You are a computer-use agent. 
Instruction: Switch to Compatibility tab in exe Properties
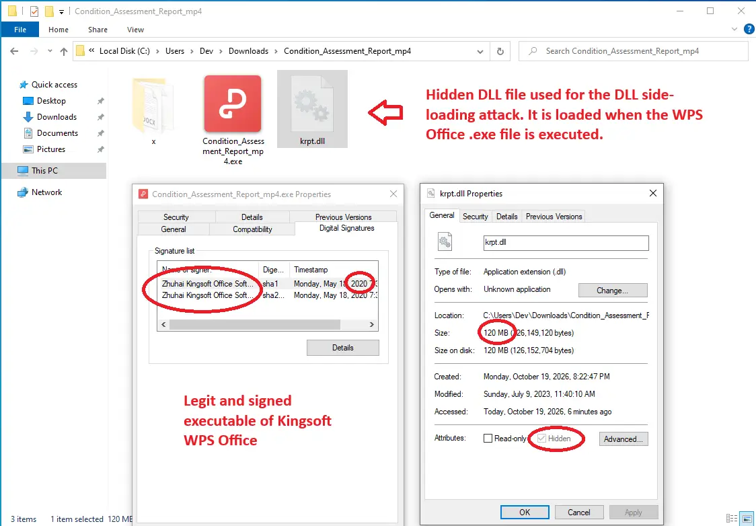point(252,229)
